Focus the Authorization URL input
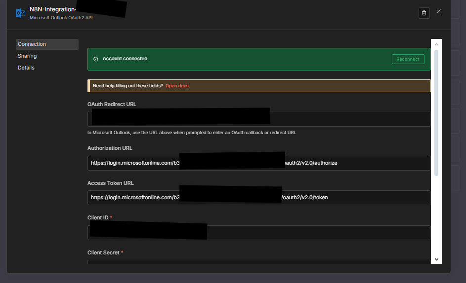The height and width of the screenshot is (283, 466). 259,163
